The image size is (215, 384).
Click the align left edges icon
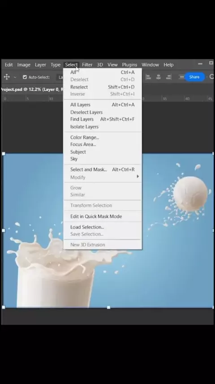coord(148,77)
